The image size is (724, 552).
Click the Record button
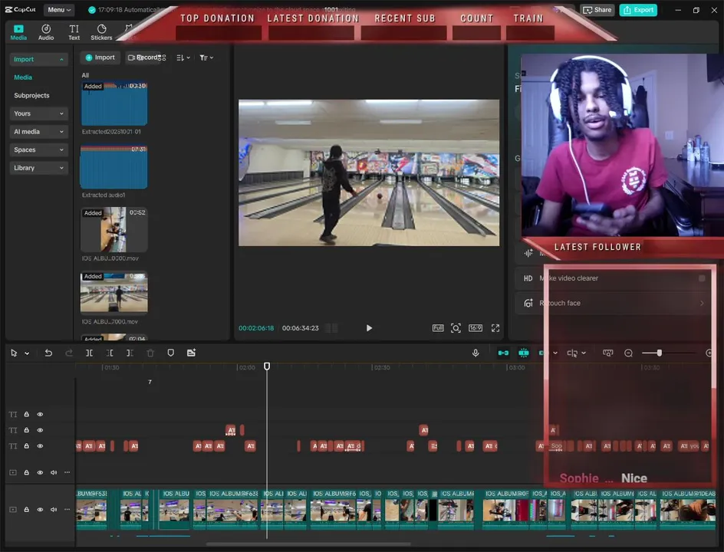click(143, 58)
